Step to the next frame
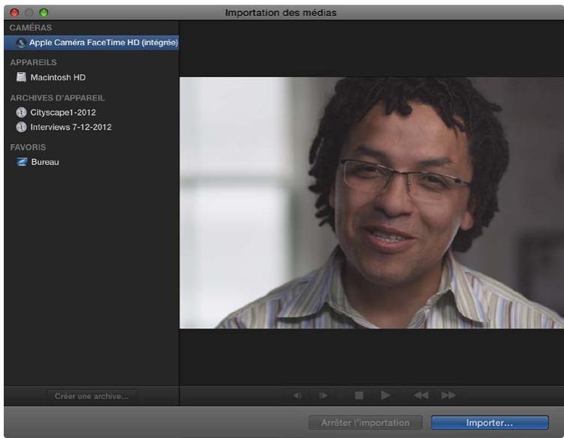564x438 pixels. 323,395
